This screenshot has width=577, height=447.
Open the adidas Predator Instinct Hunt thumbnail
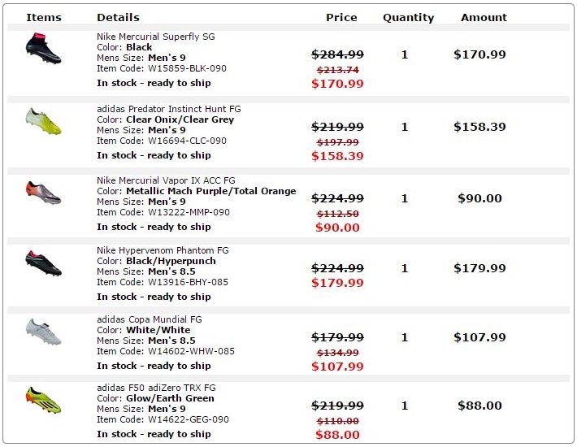(x=43, y=120)
